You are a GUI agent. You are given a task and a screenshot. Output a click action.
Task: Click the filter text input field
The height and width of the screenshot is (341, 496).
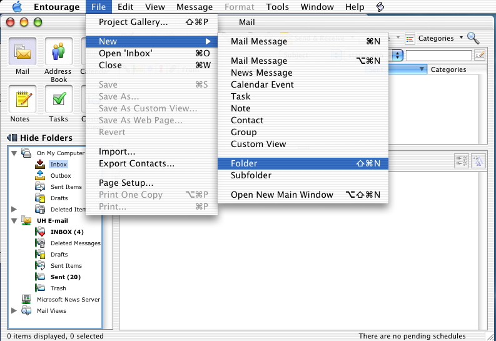[x=438, y=55]
